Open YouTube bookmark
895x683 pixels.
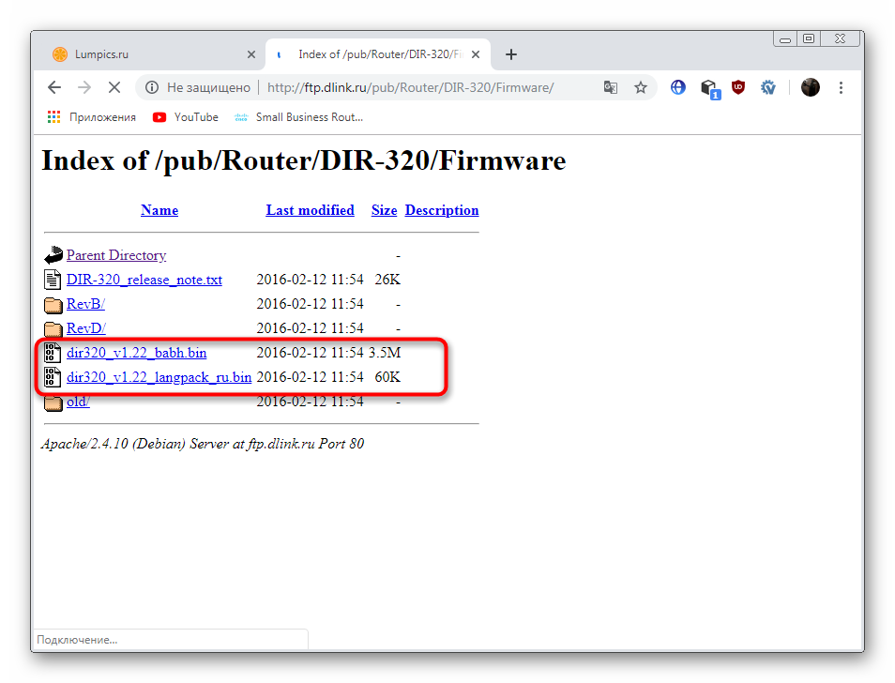coord(186,117)
